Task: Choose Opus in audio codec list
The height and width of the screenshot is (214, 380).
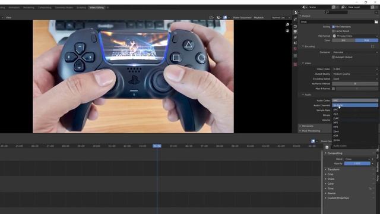Action: pyautogui.click(x=355, y=131)
